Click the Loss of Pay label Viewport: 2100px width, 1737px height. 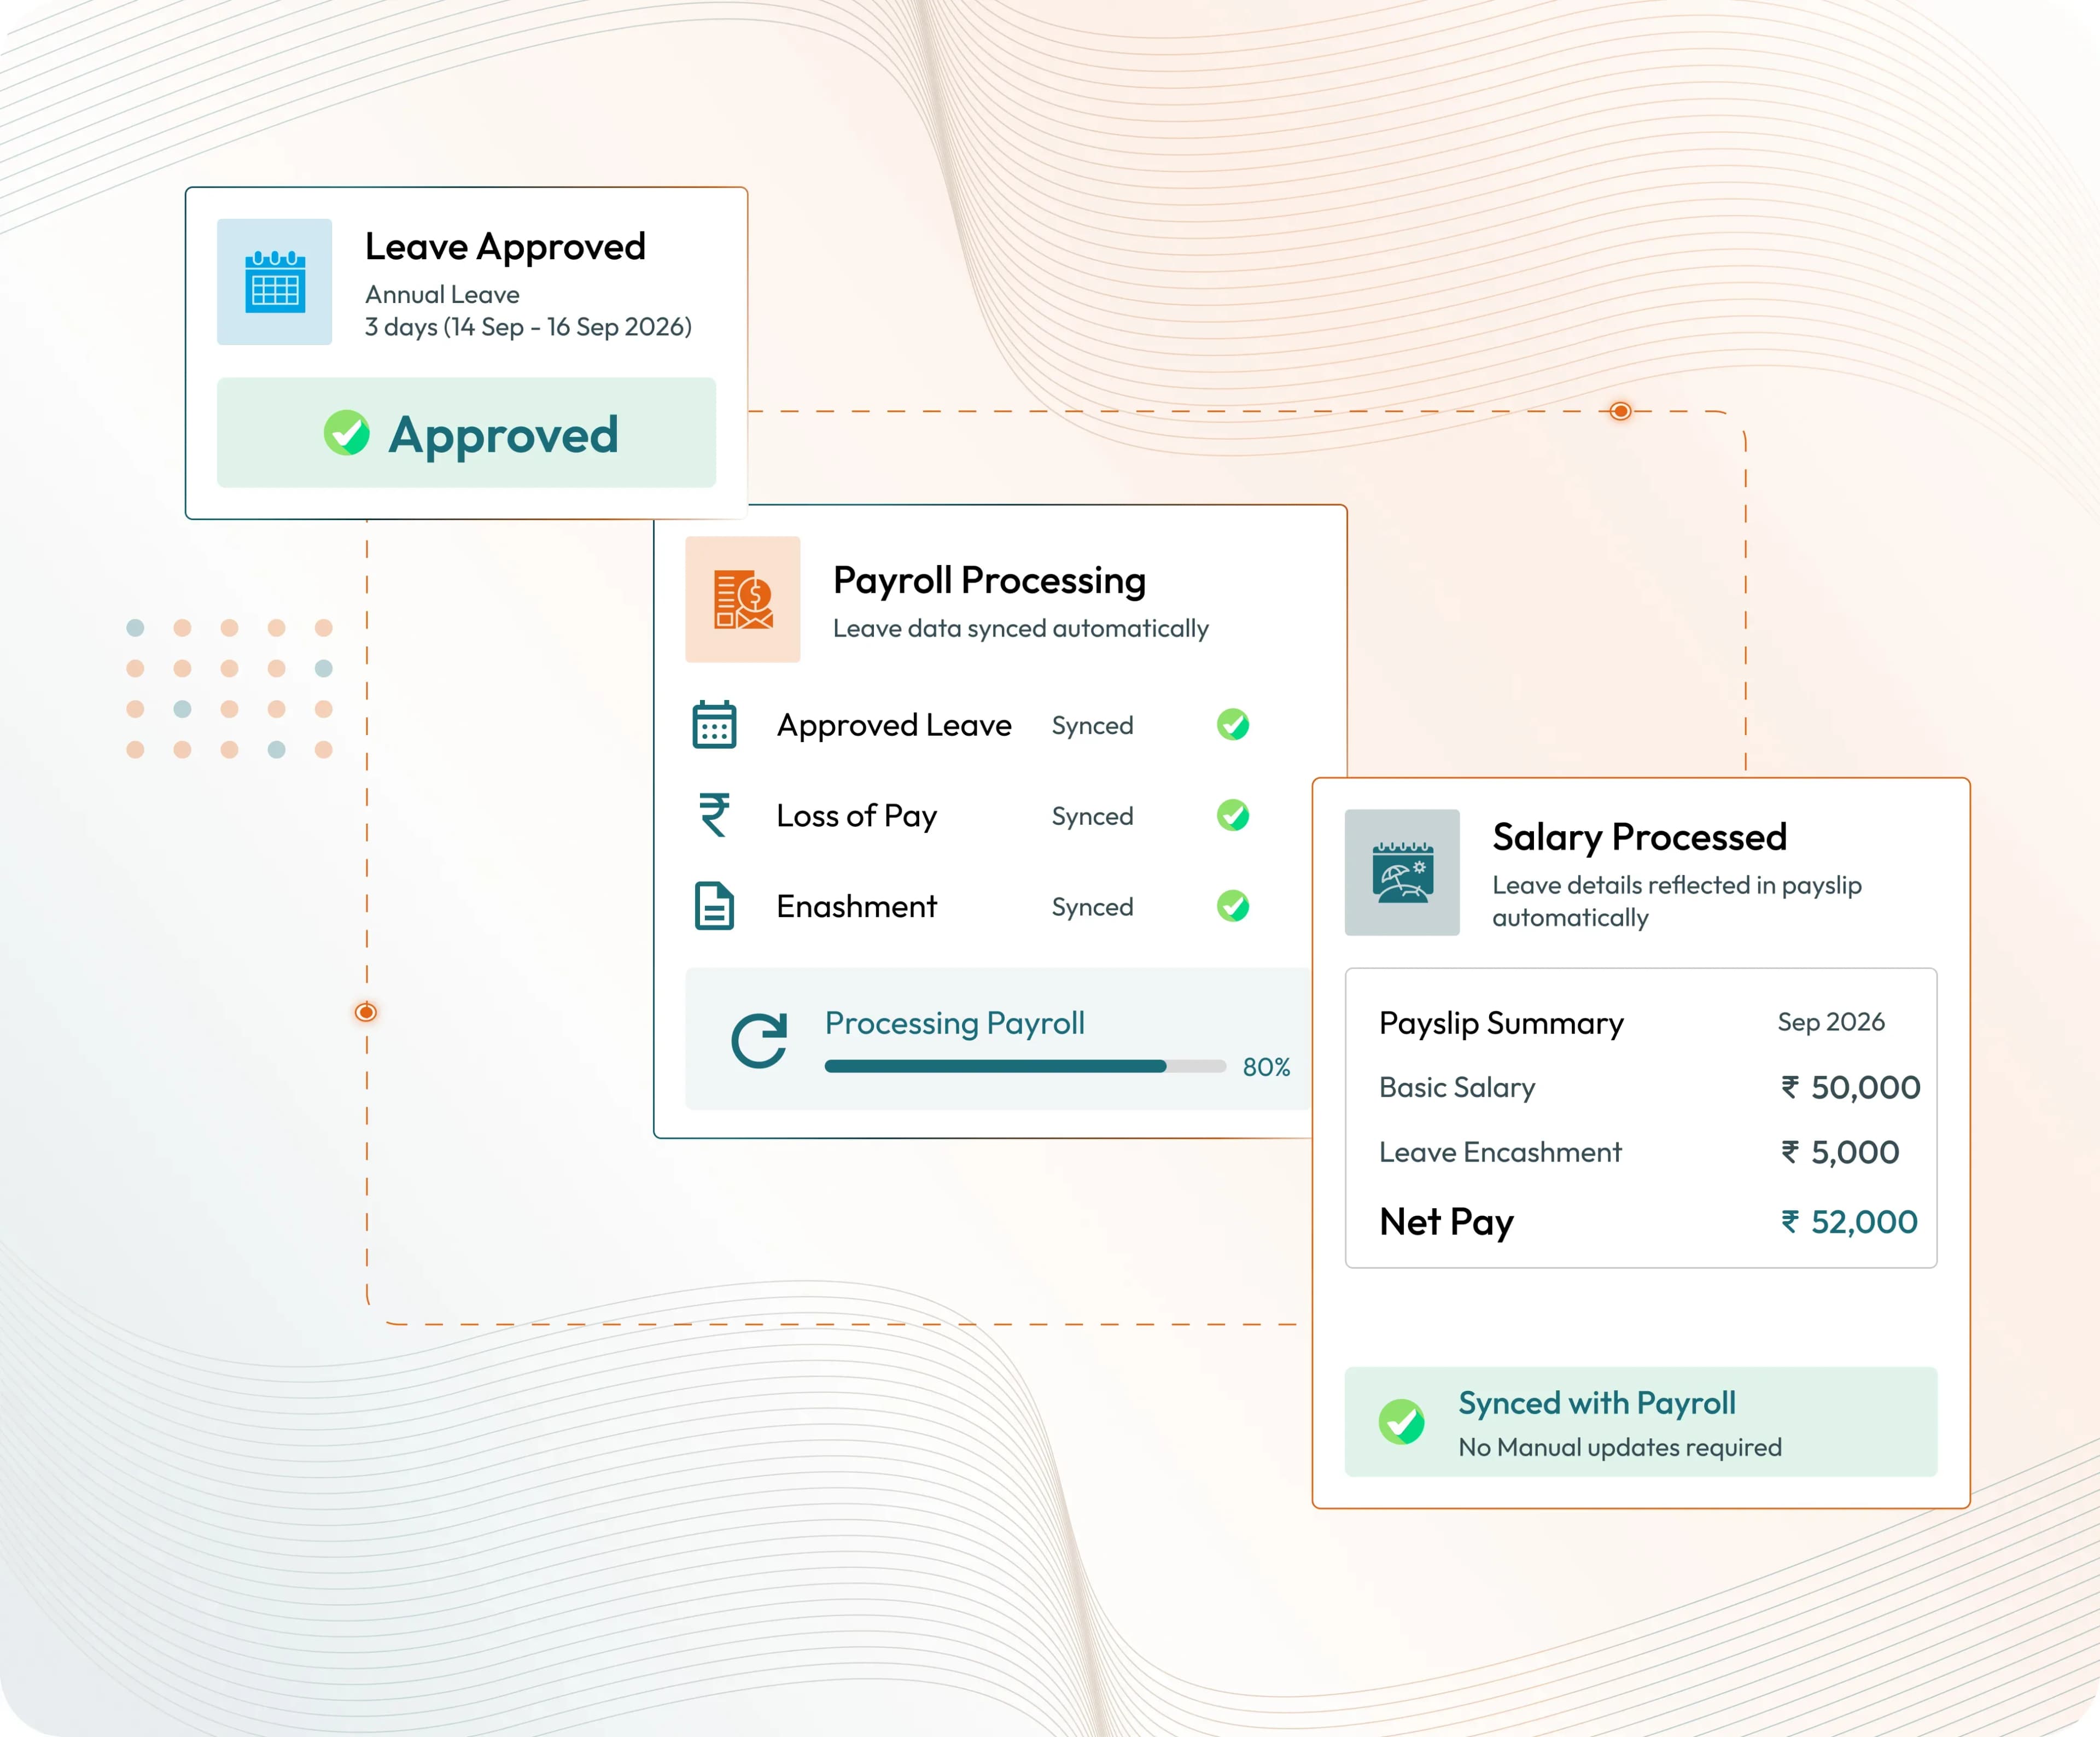point(857,816)
